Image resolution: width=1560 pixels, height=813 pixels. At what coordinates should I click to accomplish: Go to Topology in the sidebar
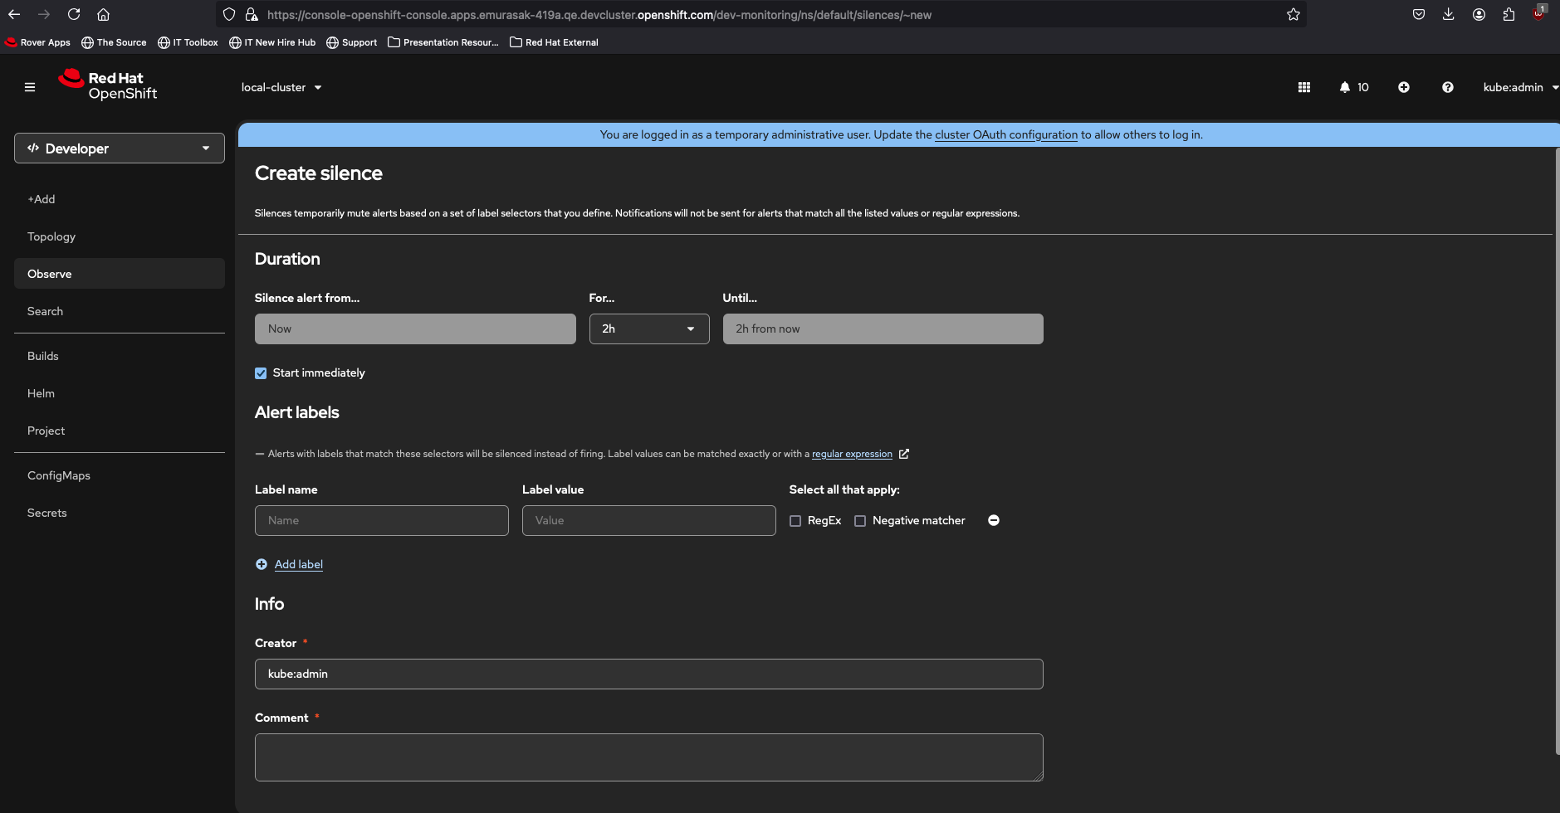point(51,236)
